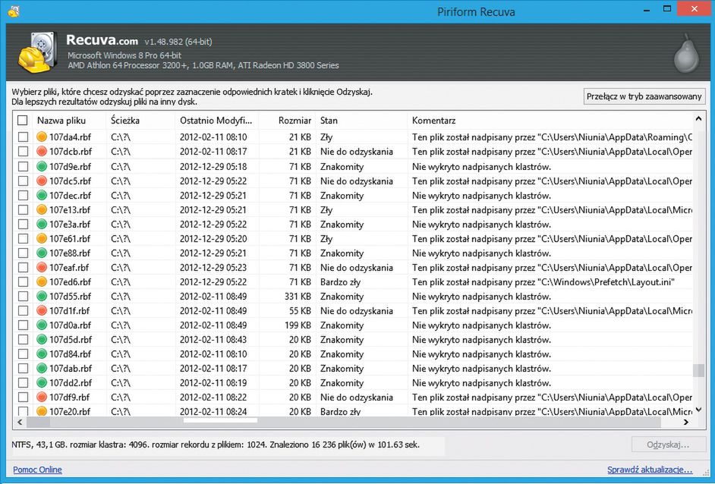Click Przełącz w tryb zaawansowany button

[x=644, y=96]
